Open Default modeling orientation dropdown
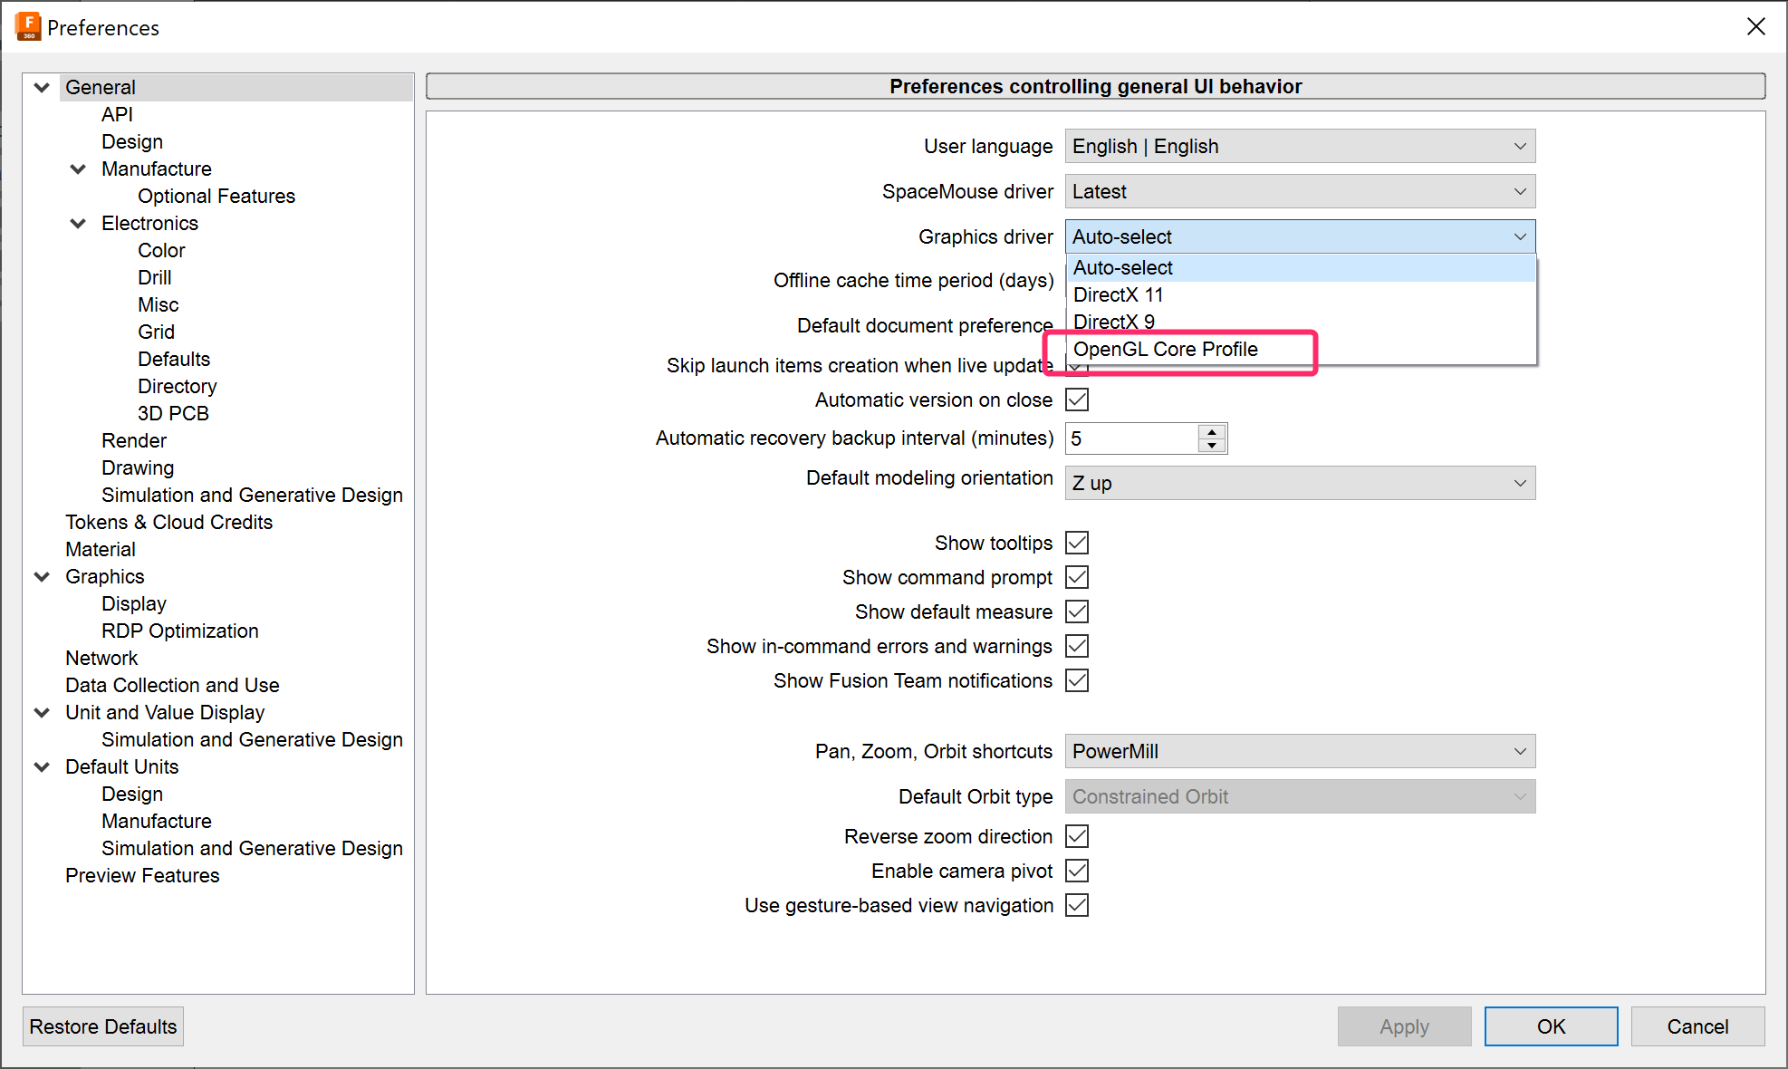This screenshot has width=1788, height=1069. tap(1300, 483)
